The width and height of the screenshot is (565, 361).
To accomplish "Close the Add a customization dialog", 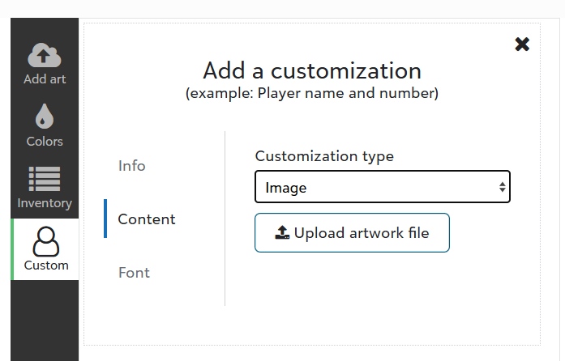I will point(522,45).
